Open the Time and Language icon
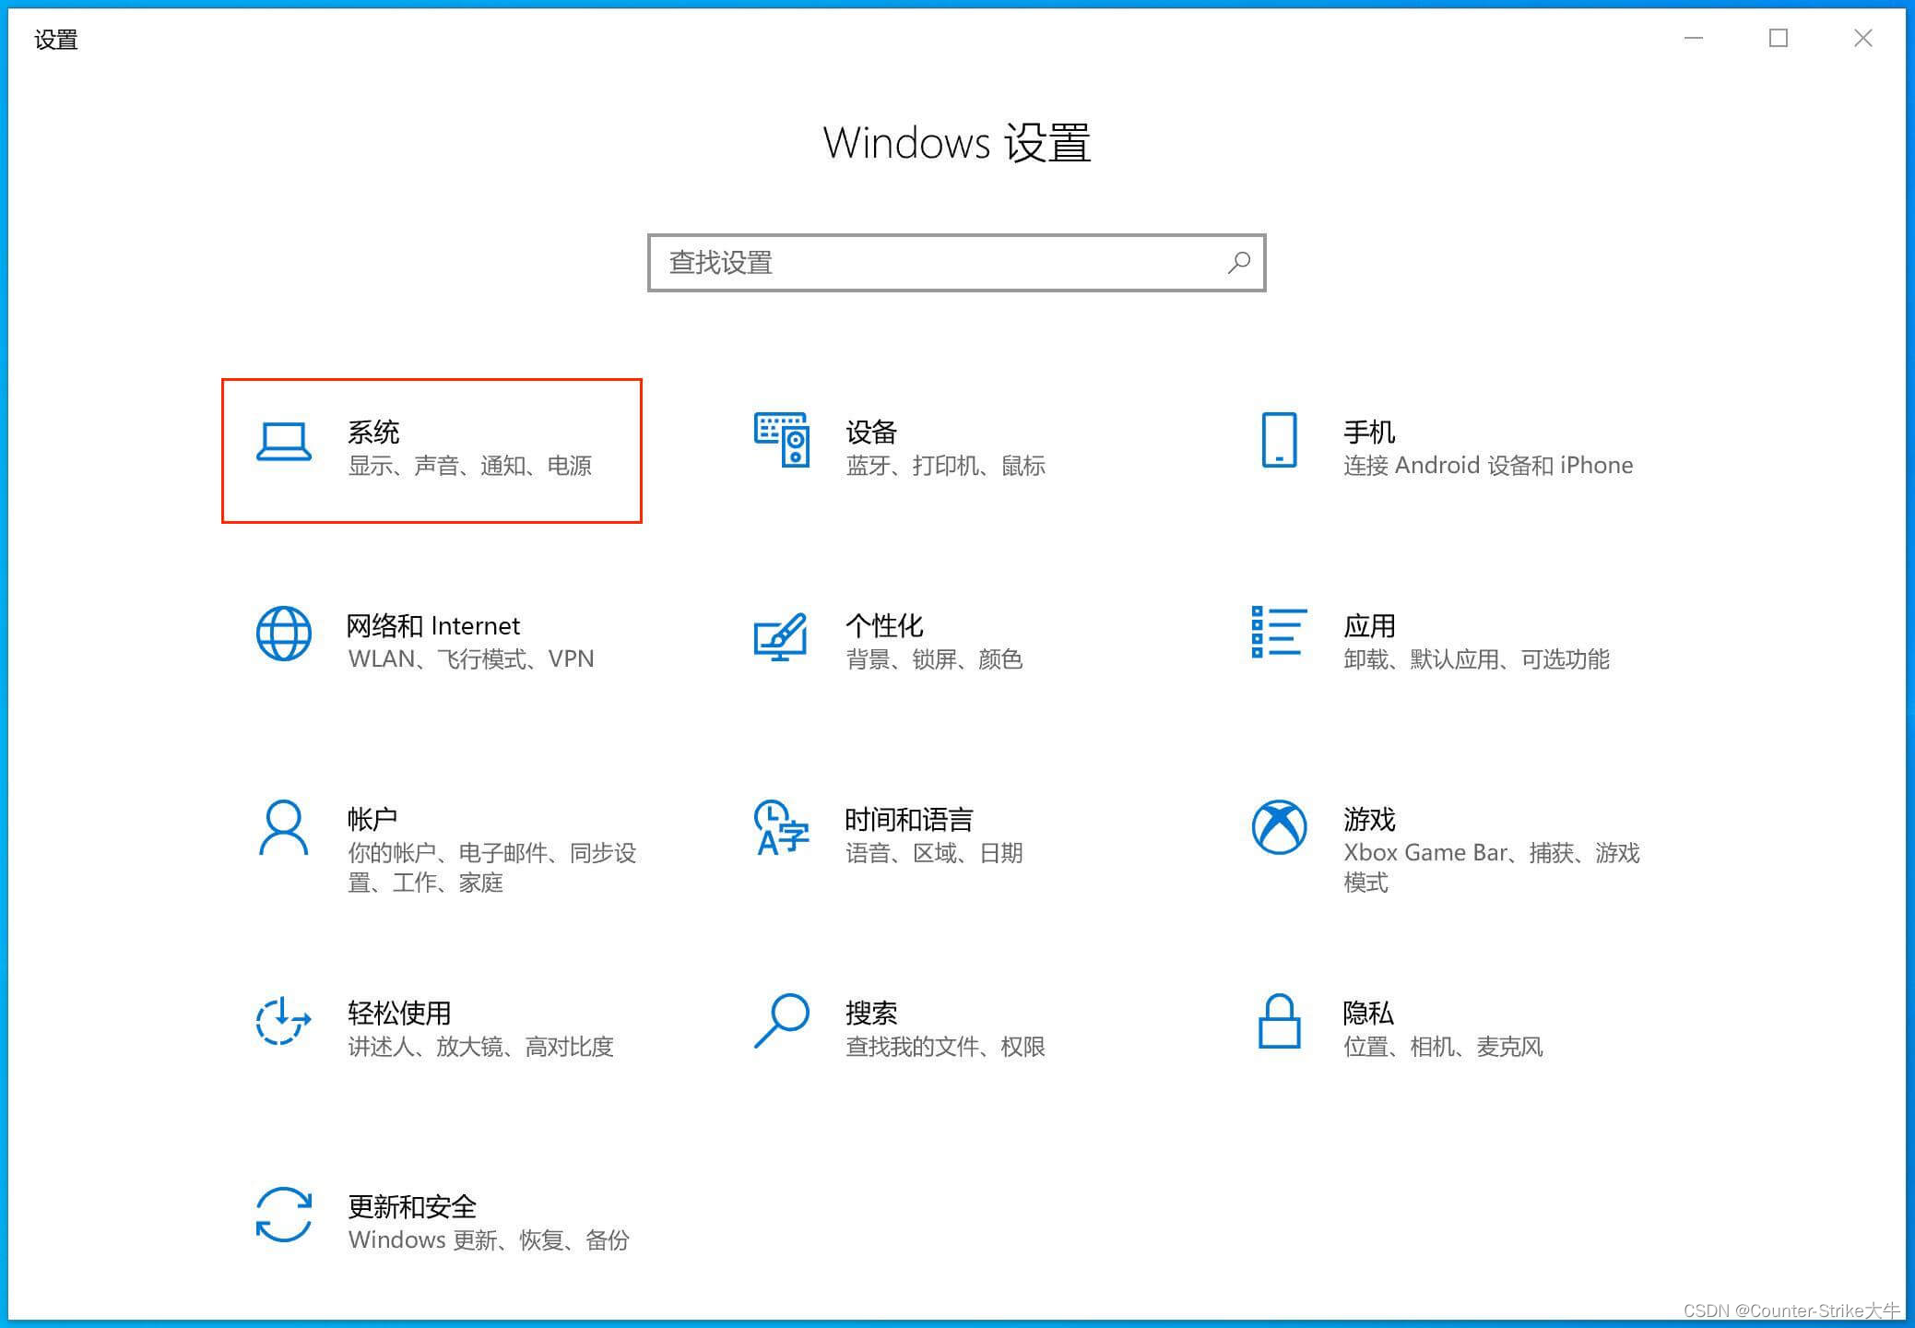The width and height of the screenshot is (1915, 1328). click(x=781, y=827)
